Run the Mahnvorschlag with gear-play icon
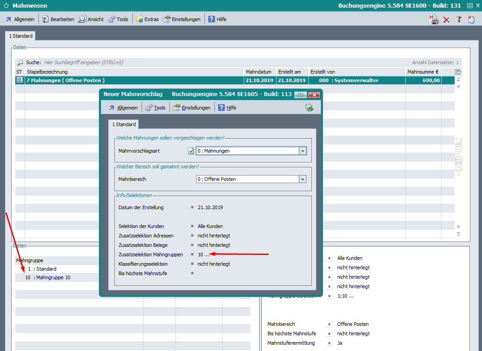 click(309, 108)
